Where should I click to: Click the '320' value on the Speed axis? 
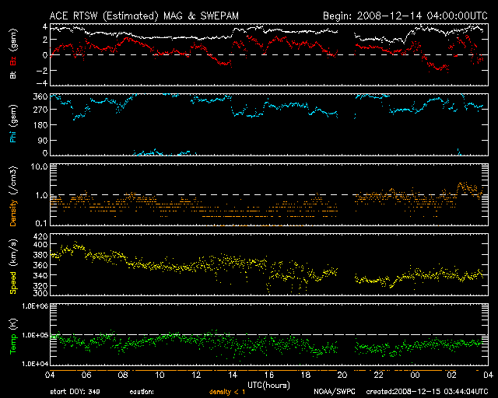[40, 285]
